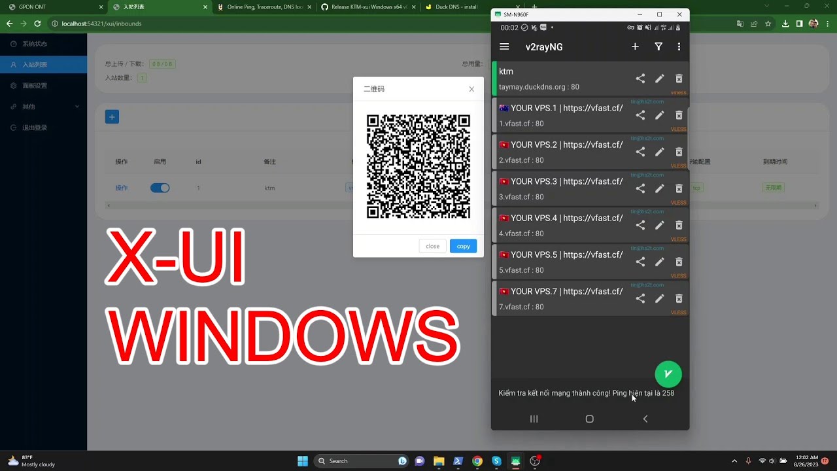Share the YOUR VPS.4 config
This screenshot has height=471, width=837.
[640, 225]
